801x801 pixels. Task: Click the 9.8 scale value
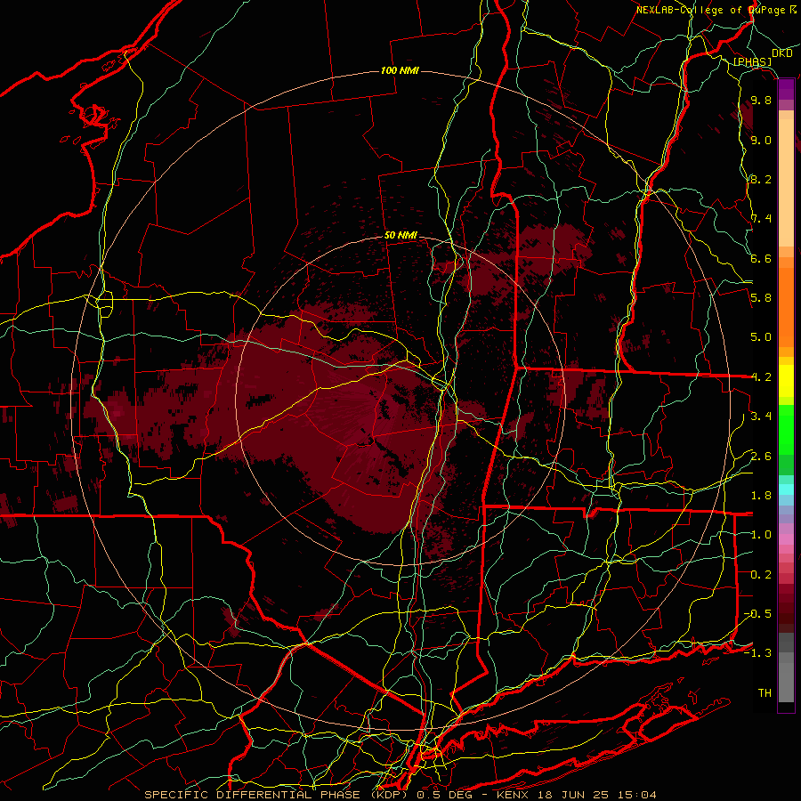tap(761, 101)
